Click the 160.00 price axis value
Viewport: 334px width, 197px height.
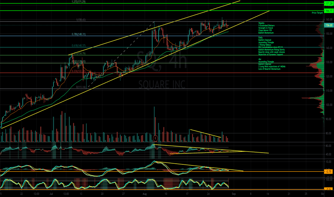329,20
